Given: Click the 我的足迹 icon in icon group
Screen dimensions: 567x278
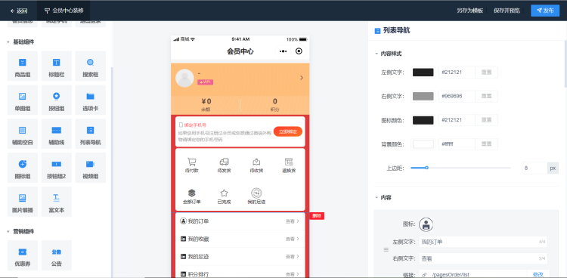Looking at the screenshot, I should [x=256, y=193].
